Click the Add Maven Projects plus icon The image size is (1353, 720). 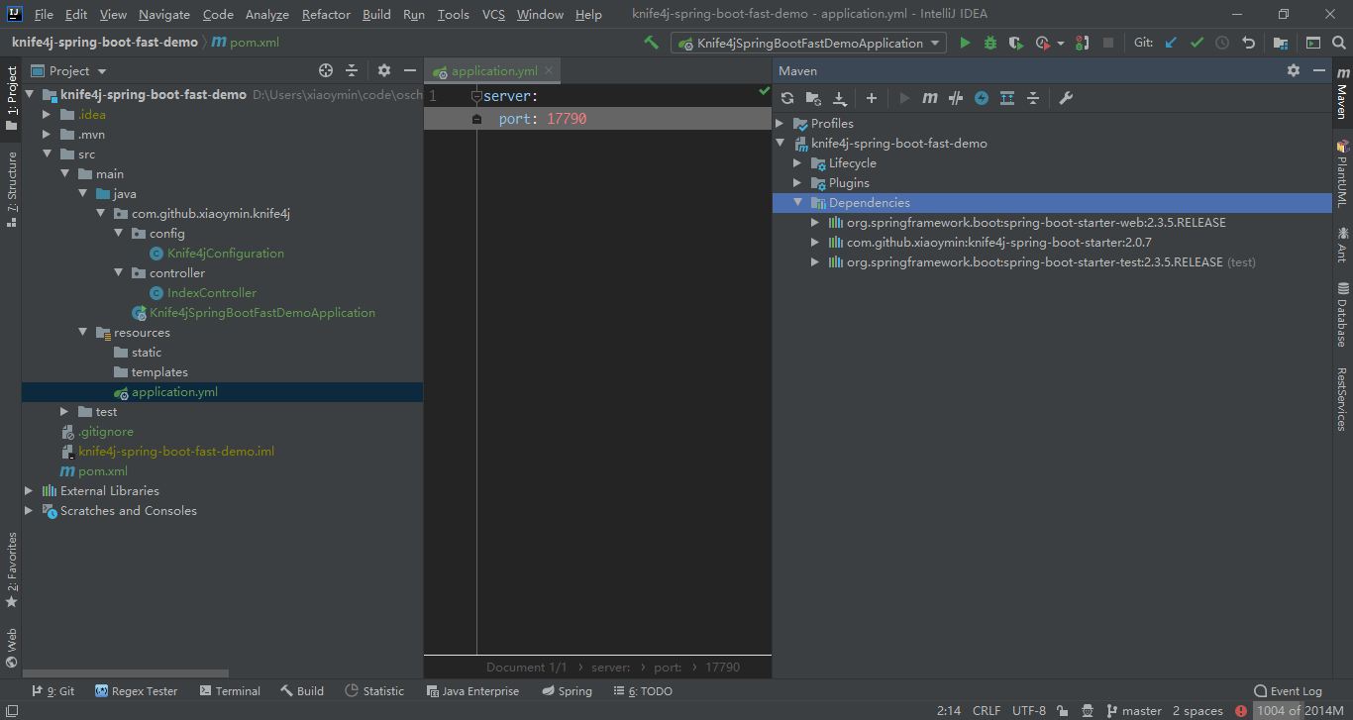point(872,98)
